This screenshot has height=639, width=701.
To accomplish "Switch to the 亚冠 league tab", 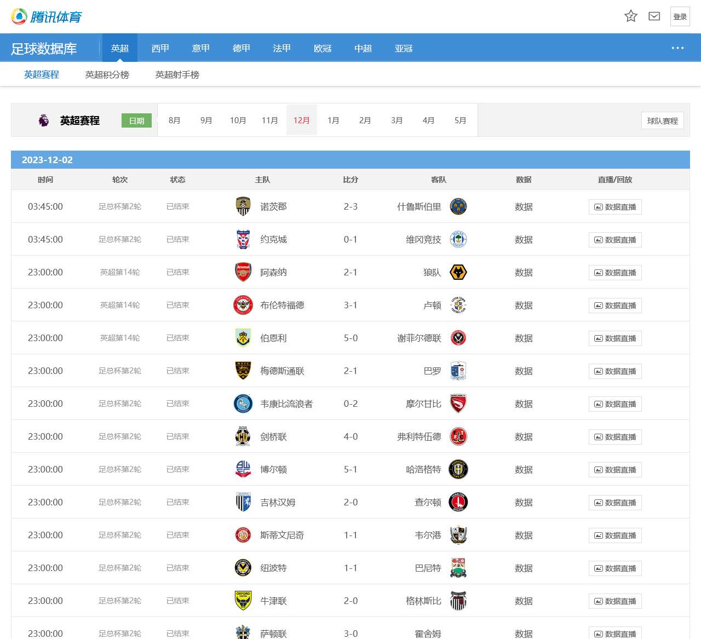I will click(404, 48).
